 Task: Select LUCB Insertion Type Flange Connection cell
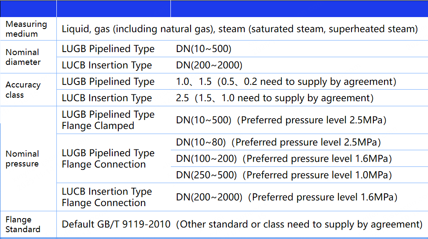[107, 197]
